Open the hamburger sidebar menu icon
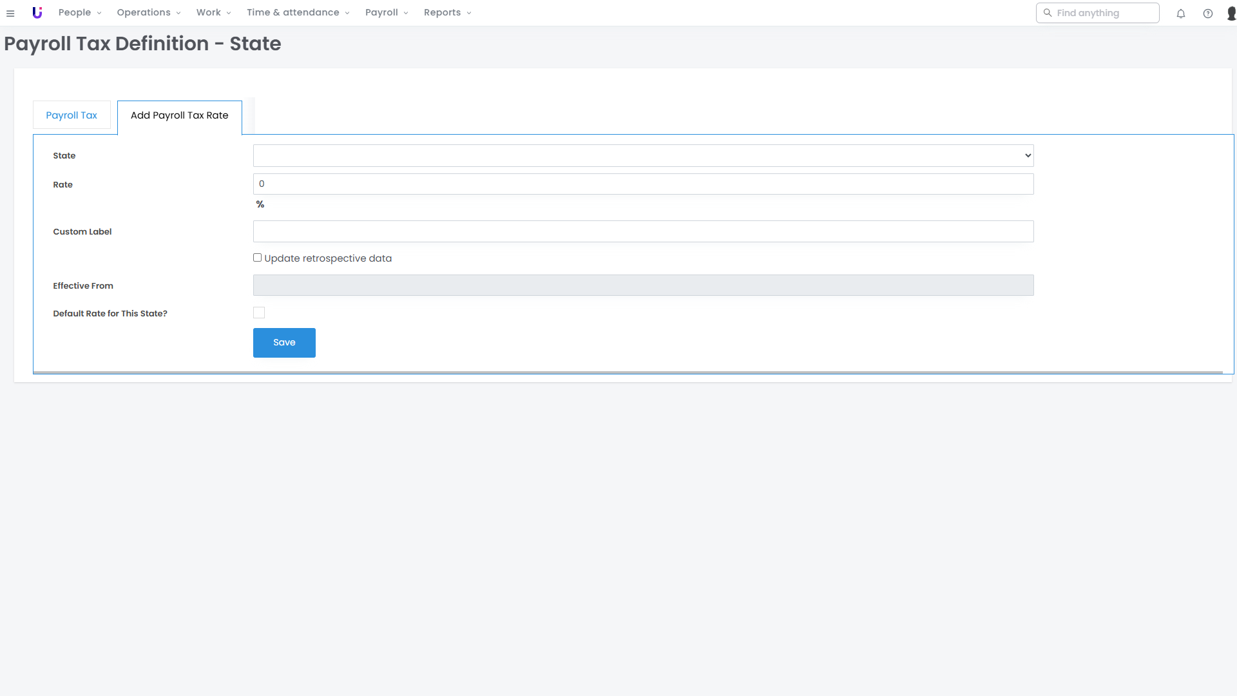The width and height of the screenshot is (1237, 696). tap(10, 13)
